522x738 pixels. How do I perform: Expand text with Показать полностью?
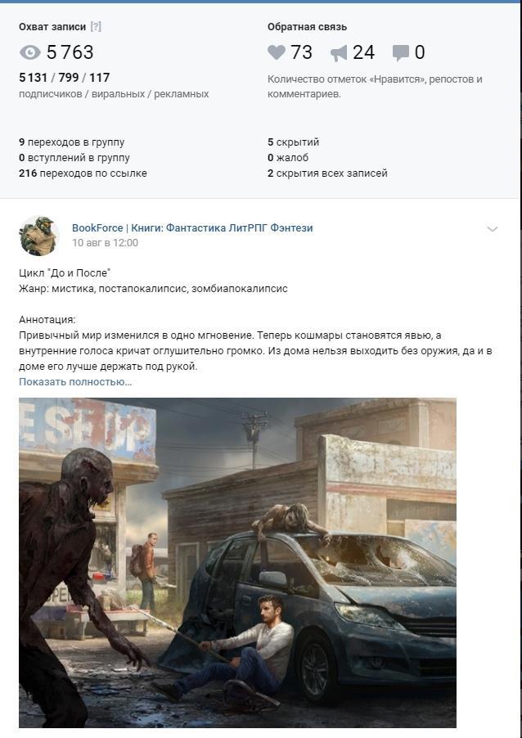tap(75, 382)
